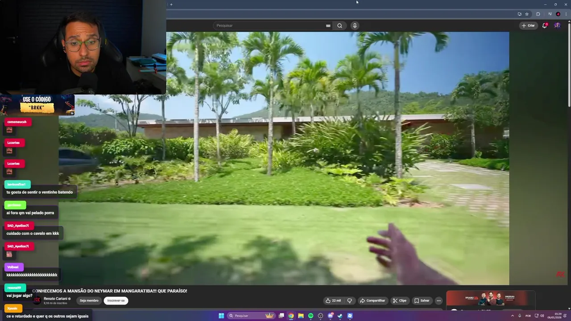Open the Windows Start menu
571x321 pixels.
(x=221, y=316)
